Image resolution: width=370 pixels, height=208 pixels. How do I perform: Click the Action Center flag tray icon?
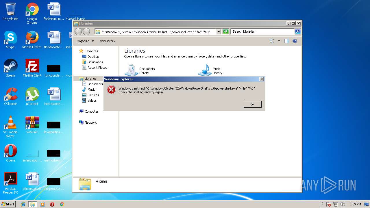click(x=329, y=204)
